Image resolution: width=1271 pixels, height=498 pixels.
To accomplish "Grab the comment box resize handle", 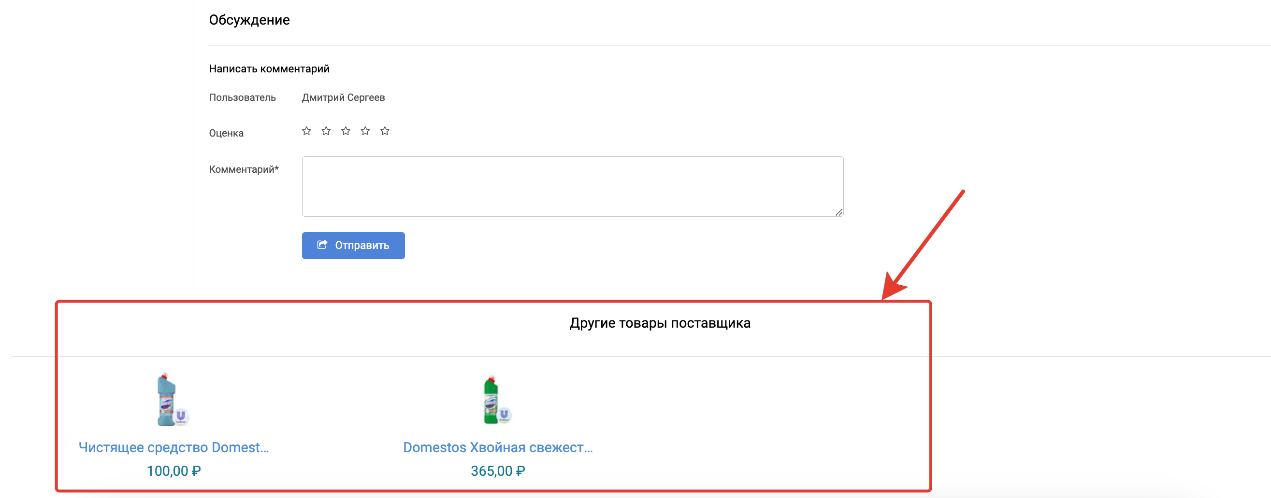I will coord(839,212).
